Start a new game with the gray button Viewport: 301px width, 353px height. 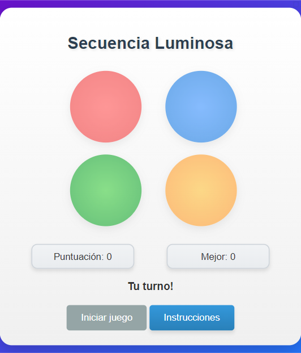point(106,318)
